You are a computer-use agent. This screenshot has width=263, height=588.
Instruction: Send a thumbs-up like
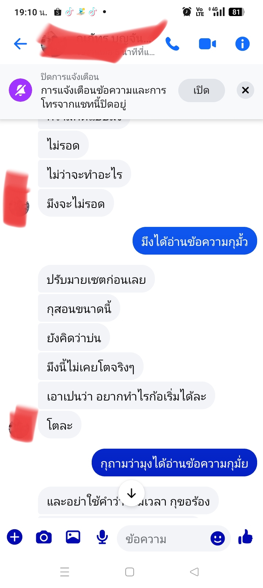pos(245,537)
